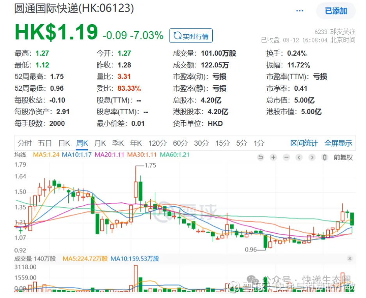Viewport: 366px width, 298px height.
Task: Zoom out chart with minus icon
Action: [286, 157]
